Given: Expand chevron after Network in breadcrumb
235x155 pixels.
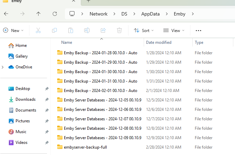Looking at the screenshot, I should pyautogui.click(x=114, y=14).
